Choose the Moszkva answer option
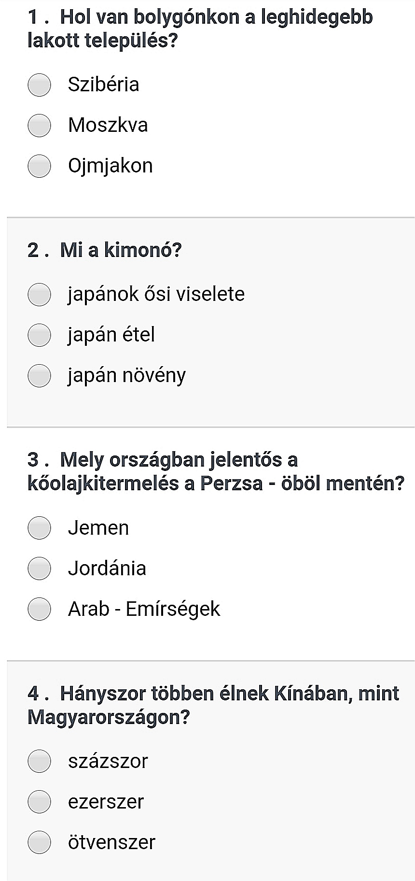Screen dimensions: 415x881 (40, 126)
